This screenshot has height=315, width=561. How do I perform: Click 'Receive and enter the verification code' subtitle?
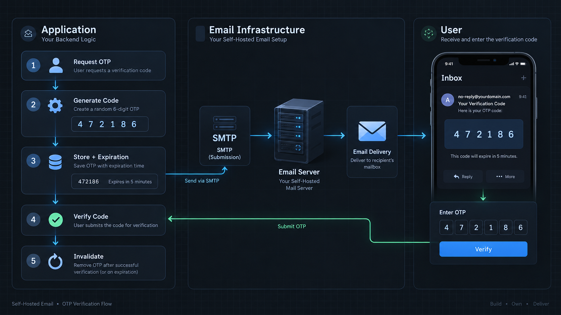tap(489, 40)
